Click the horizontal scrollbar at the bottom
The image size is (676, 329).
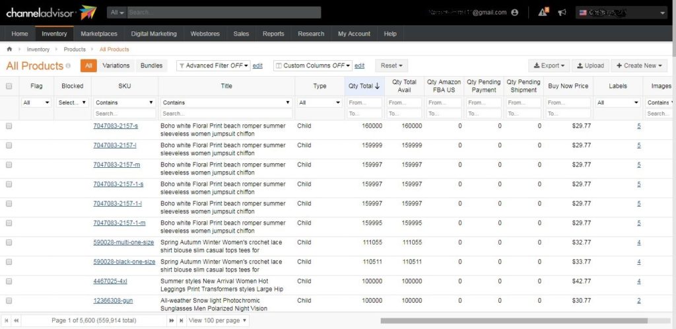[515, 320]
